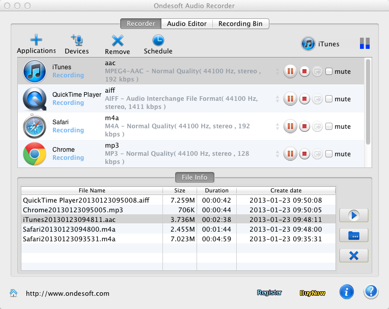Open the info icon at bottom
Viewport: 389px width, 309px height.
347,292
